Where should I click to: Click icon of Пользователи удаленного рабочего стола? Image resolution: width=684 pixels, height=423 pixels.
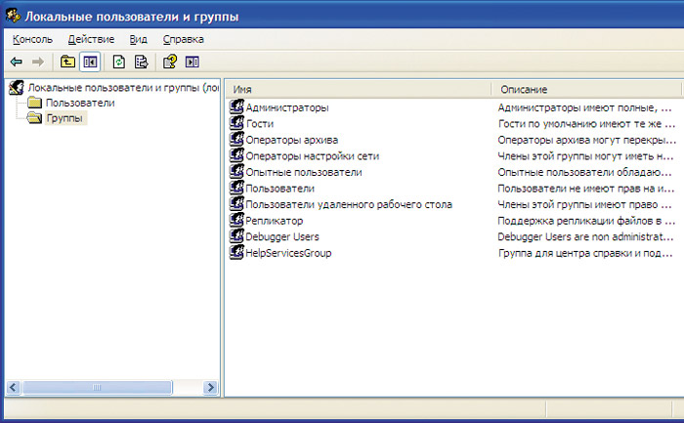tap(236, 203)
